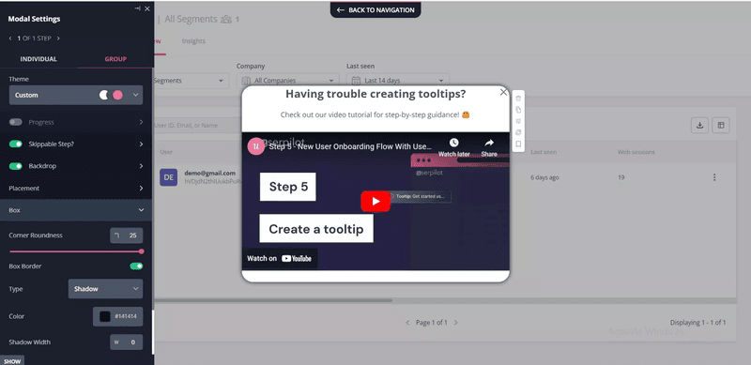Image resolution: width=751 pixels, height=365 pixels.
Task: Edit the Shadow Width input
Action: [127, 342]
